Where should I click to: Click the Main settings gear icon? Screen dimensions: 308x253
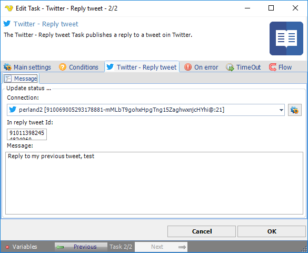(x=8, y=67)
